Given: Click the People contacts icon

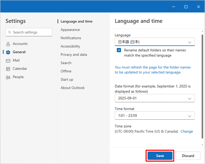Looking at the screenshot, I should click(8, 77).
